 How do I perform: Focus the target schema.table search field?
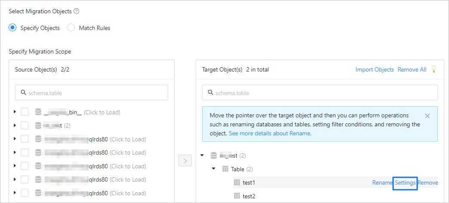click(x=320, y=93)
